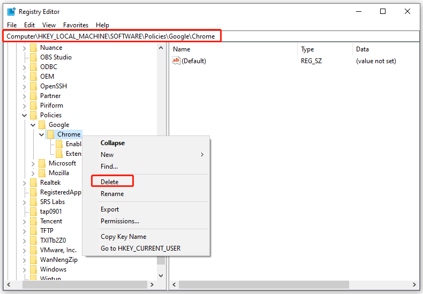The width and height of the screenshot is (423, 294).
Task: Click the OpenSSH folder icon
Action: 33,86
